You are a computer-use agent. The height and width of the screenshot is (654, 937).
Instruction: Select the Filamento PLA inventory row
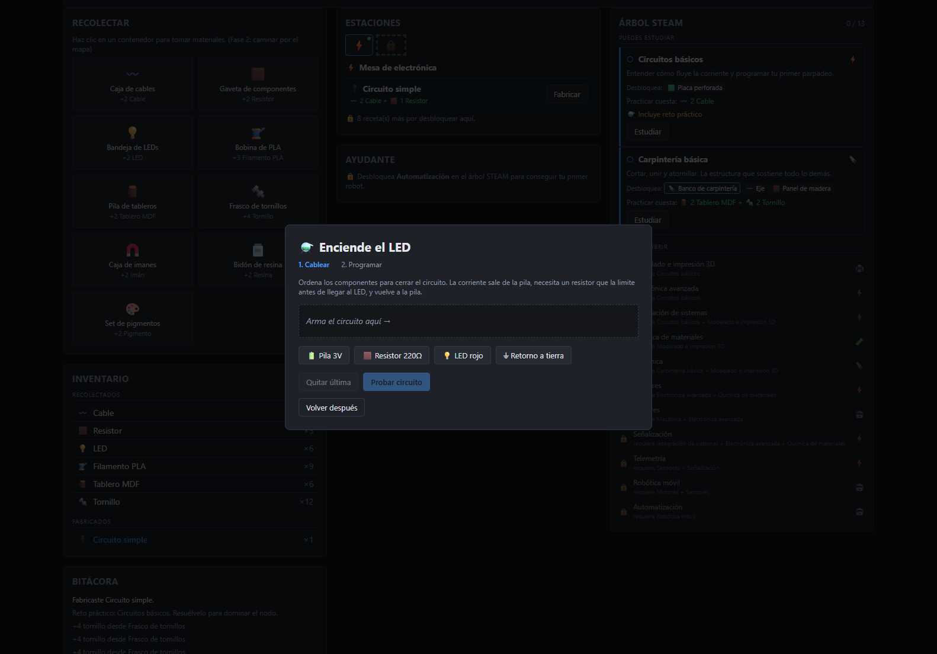pyautogui.click(x=195, y=466)
